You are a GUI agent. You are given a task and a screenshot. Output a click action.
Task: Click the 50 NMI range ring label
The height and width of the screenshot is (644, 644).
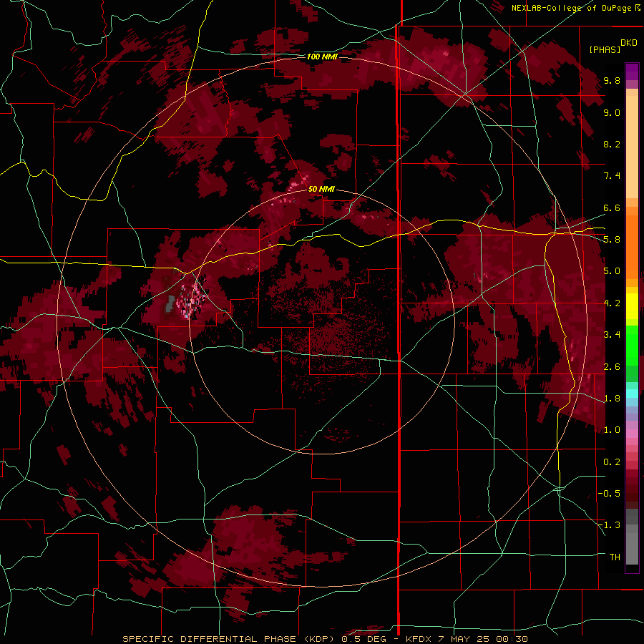point(321,189)
